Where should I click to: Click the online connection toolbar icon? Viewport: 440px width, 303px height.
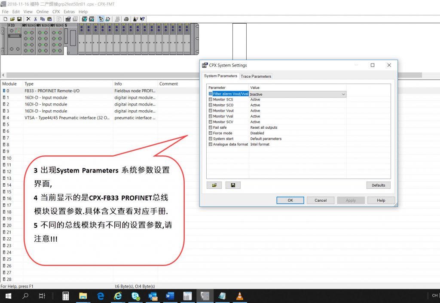108,19
